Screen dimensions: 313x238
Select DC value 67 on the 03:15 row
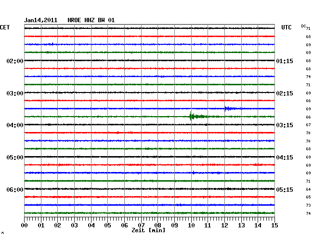308,125
